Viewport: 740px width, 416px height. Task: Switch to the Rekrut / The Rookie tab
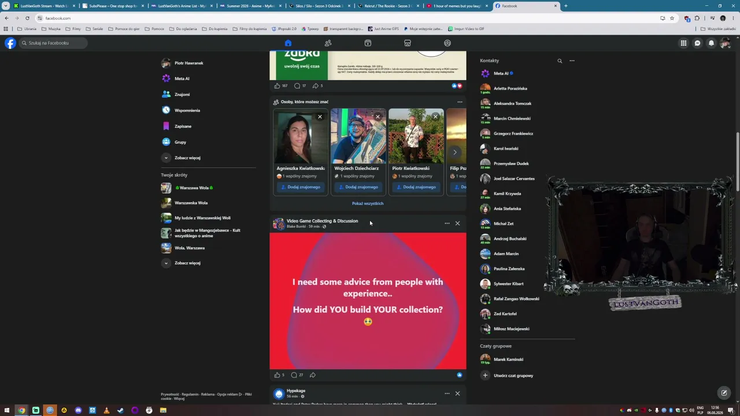388,6
